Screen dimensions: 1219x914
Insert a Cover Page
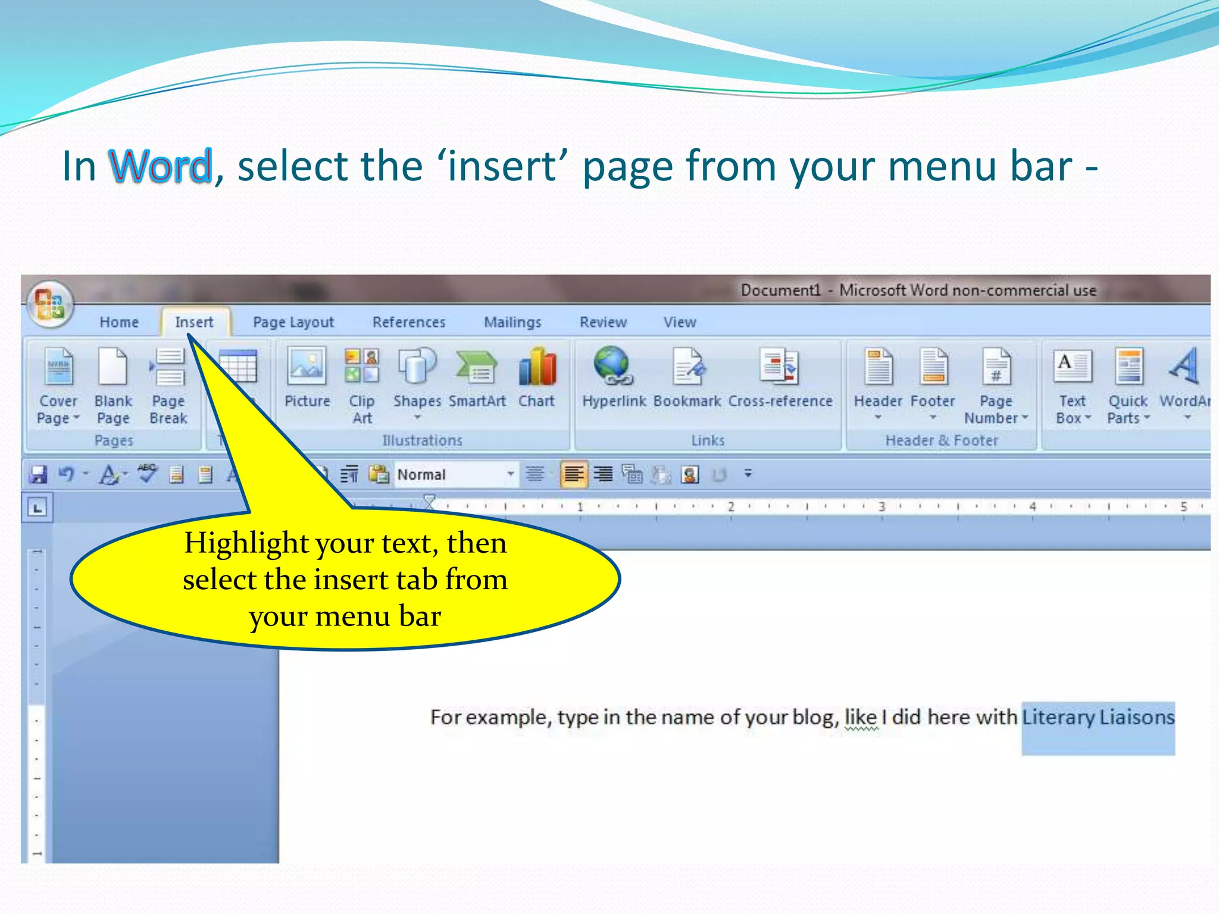[58, 386]
